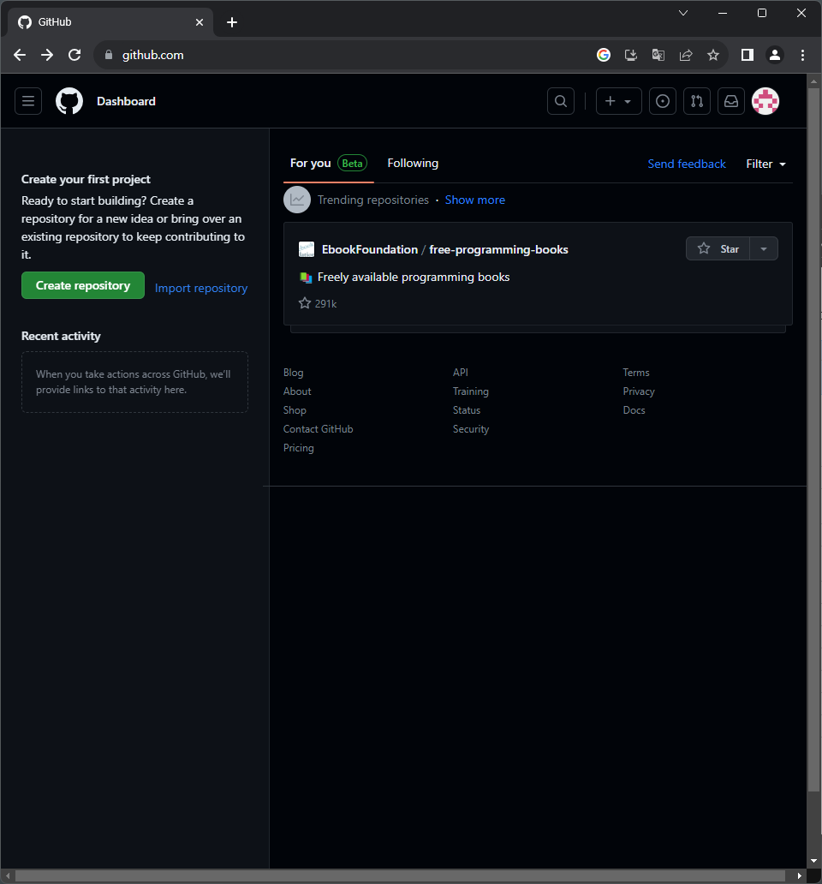Open a new browser tab
Screen dimensions: 822x884
(231, 22)
